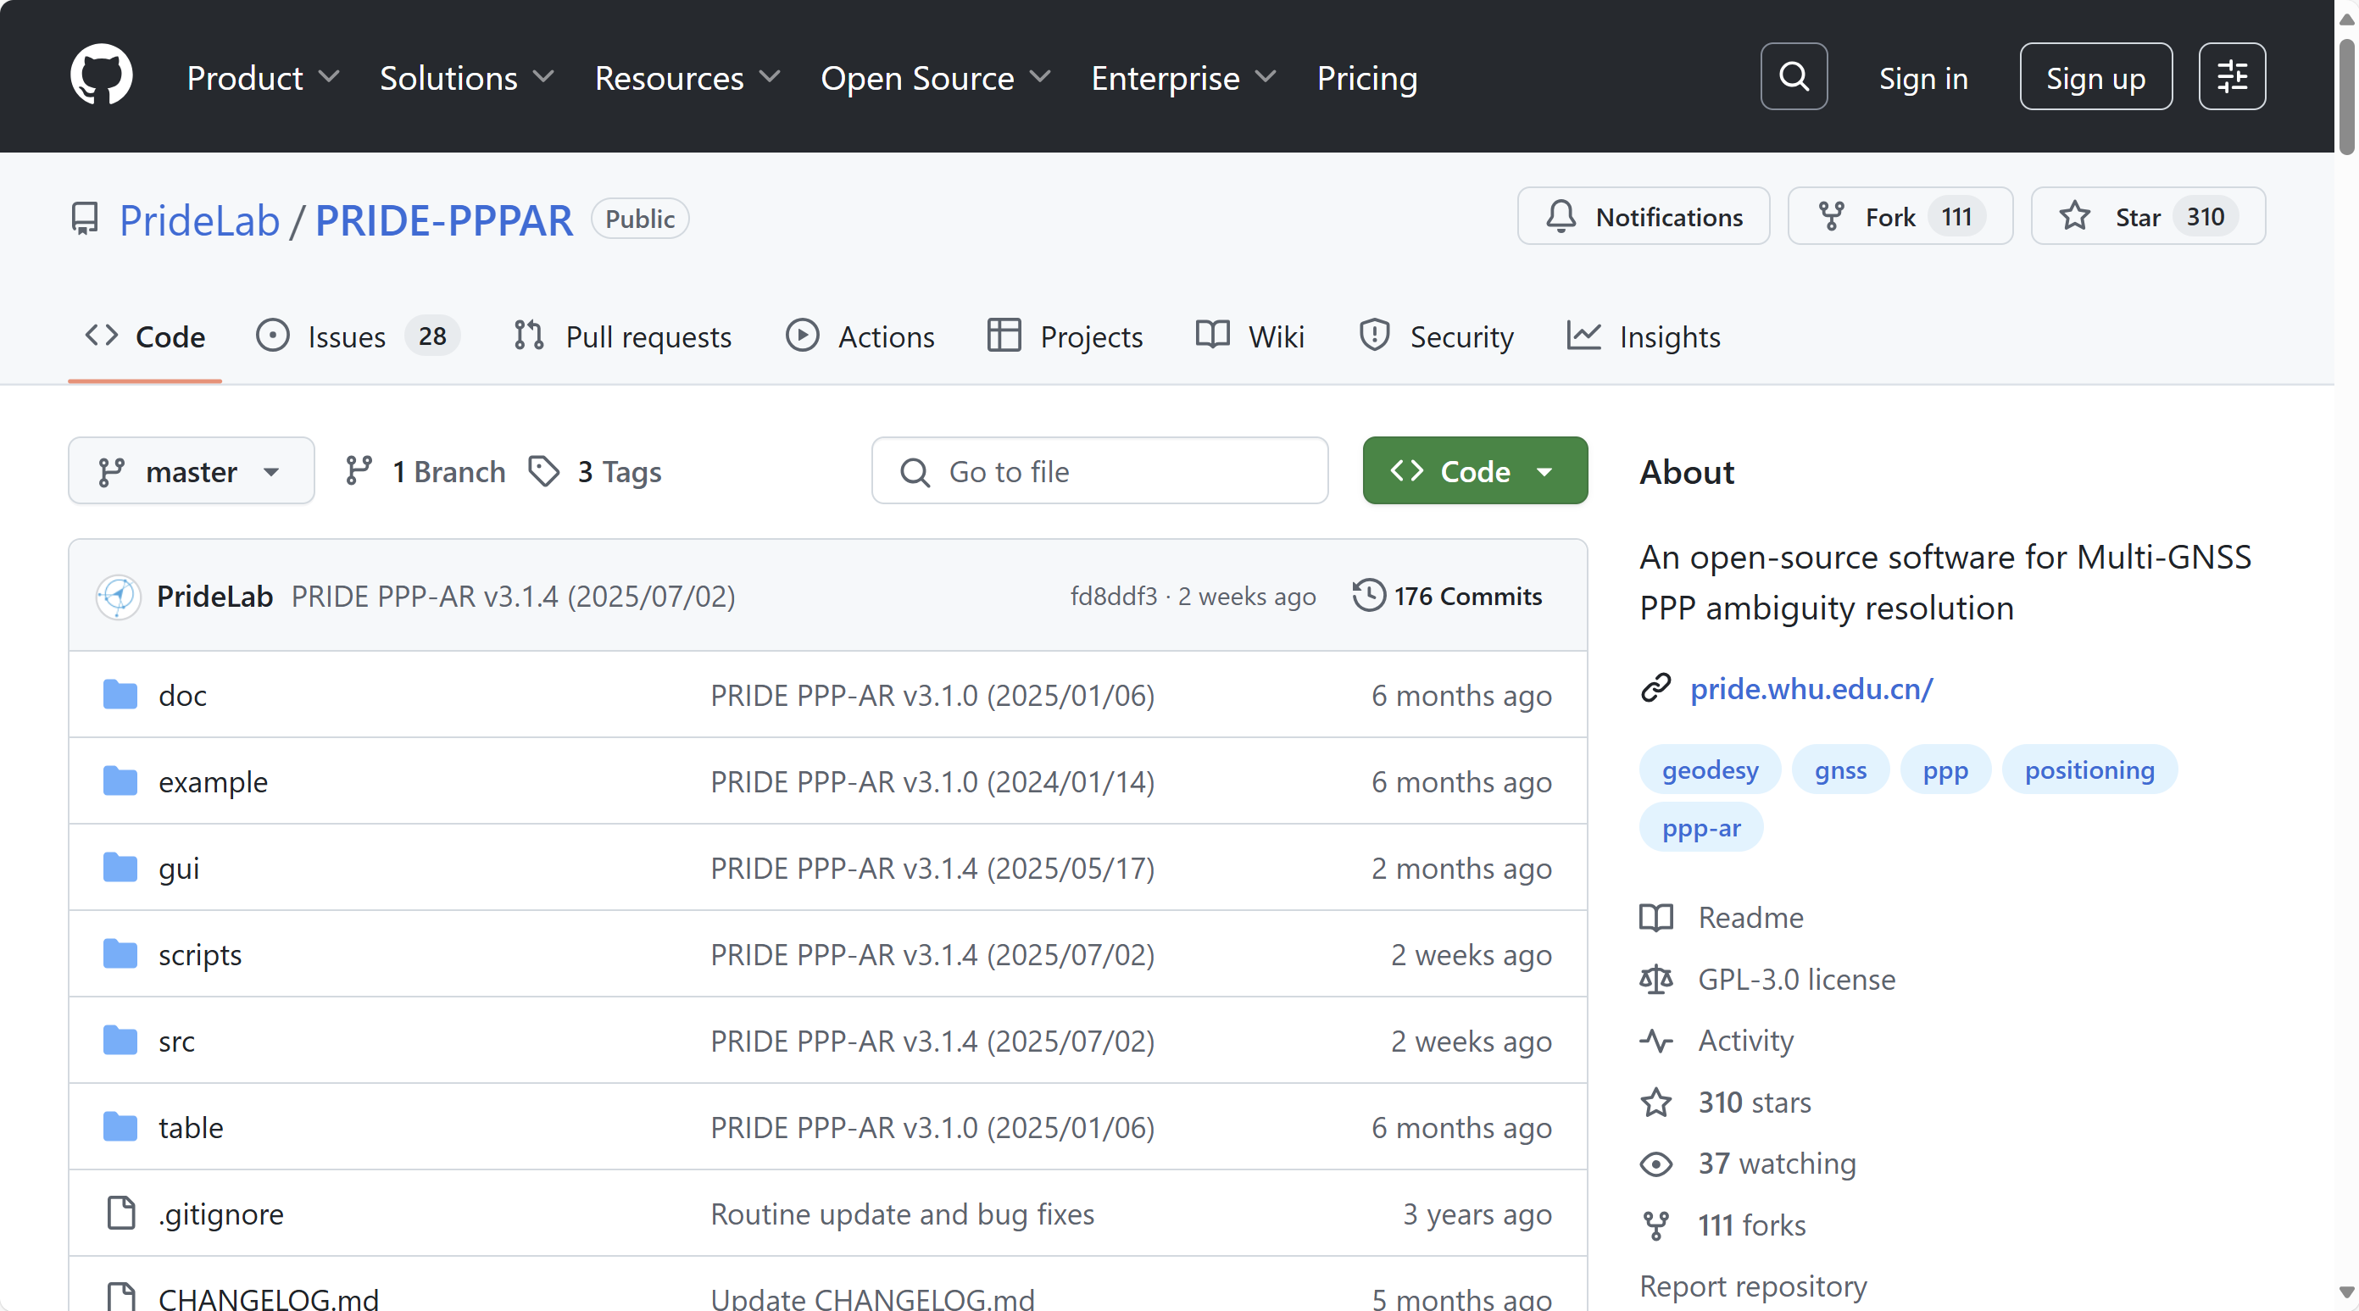Open the search magnifier button

[1793, 76]
